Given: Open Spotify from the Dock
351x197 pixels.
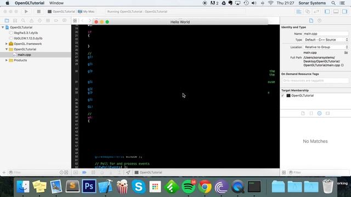Looking at the screenshot, I should point(189,186).
